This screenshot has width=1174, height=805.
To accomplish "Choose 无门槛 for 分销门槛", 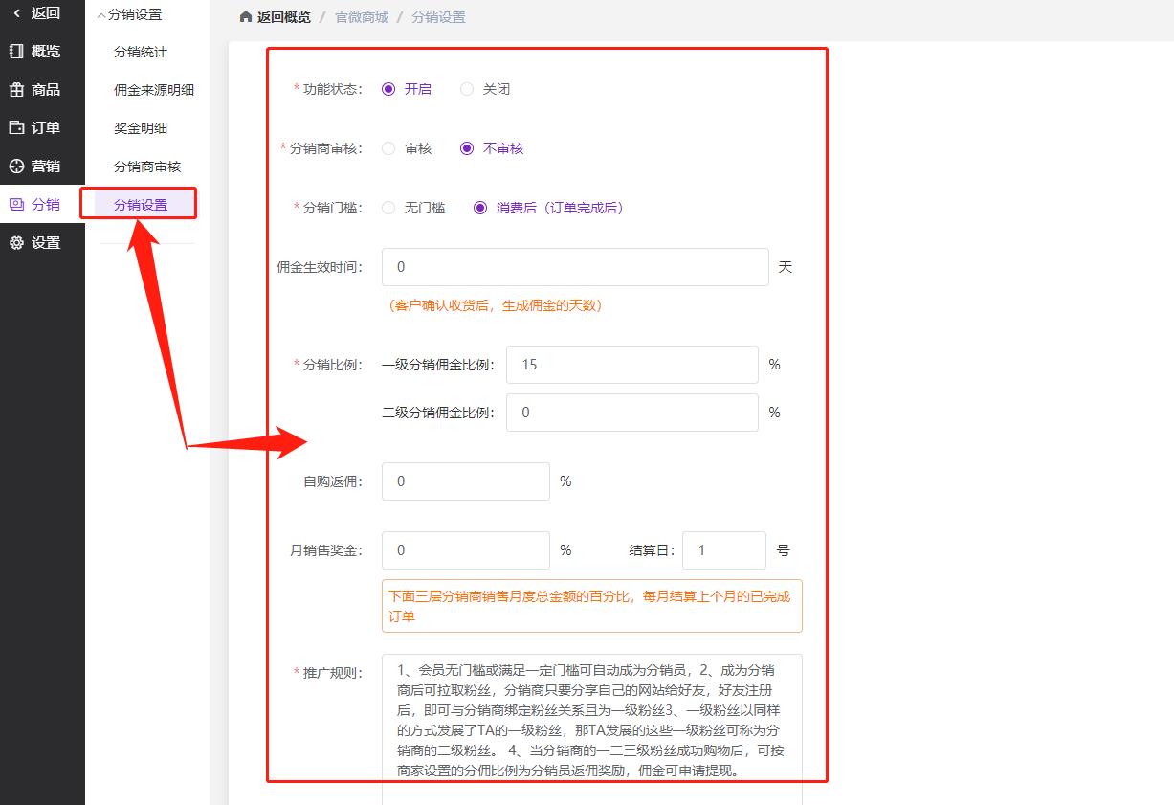I will 390,208.
